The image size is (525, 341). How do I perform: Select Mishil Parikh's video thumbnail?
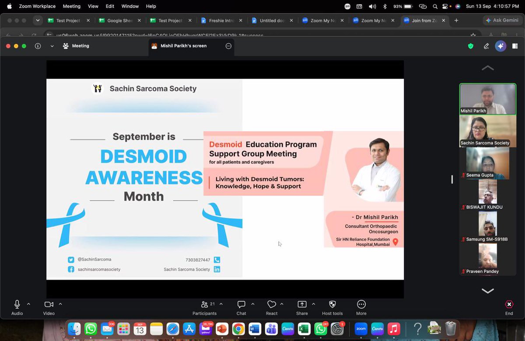[x=488, y=99]
